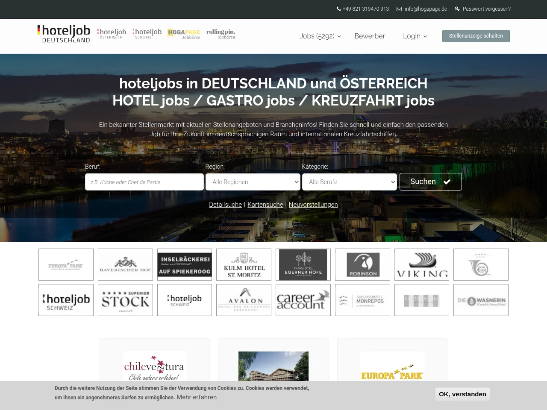Open Stock resort superior tile
The height and width of the screenshot is (410, 547).
(x=125, y=300)
